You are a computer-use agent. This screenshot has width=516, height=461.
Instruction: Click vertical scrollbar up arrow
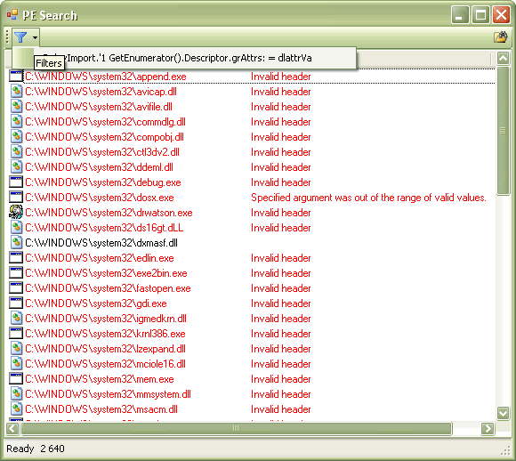pos(503,58)
